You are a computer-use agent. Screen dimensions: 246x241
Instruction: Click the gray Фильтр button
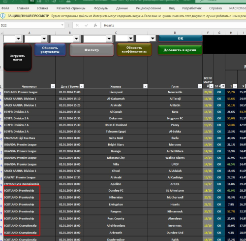92,50
